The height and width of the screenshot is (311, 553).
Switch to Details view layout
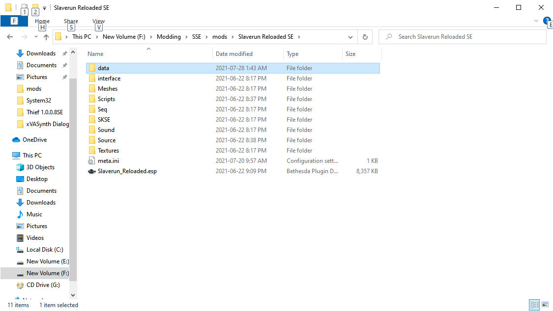(x=534, y=305)
